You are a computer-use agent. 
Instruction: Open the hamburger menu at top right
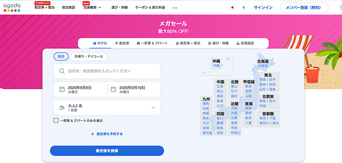pos(340,8)
